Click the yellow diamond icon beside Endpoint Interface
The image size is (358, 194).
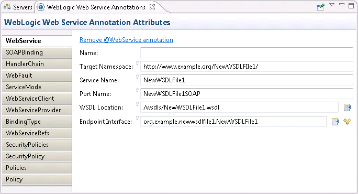347,122
